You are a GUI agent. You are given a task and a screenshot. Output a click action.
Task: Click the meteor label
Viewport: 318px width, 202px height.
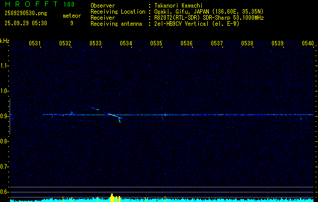point(72,16)
